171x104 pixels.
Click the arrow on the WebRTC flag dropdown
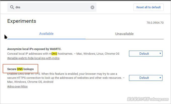point(160,54)
